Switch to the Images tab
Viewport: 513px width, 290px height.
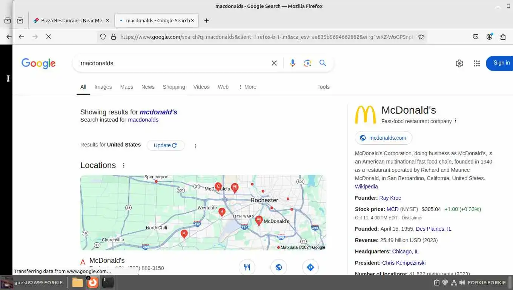(x=103, y=87)
